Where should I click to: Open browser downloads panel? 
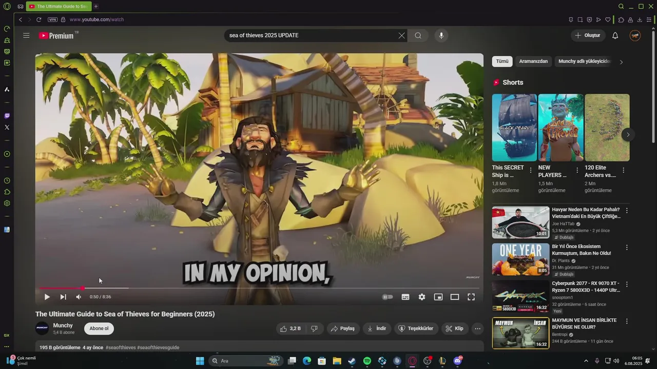click(x=640, y=19)
